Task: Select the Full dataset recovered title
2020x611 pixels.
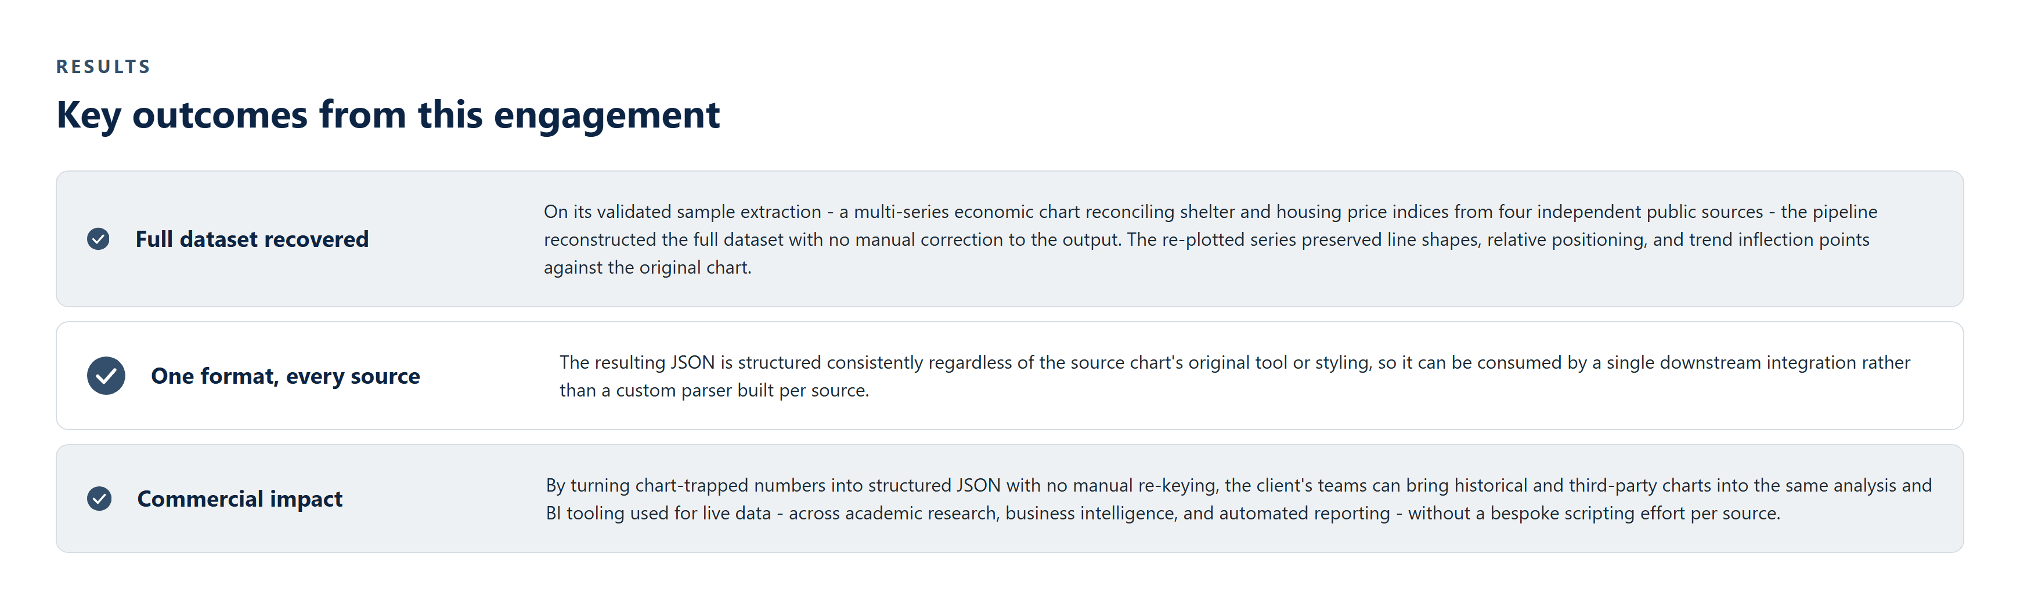Action: point(252,239)
